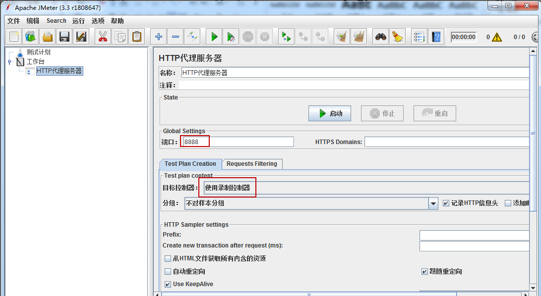The width and height of the screenshot is (541, 296).
Task: Switch to Test Plan Creation tab
Action: (x=190, y=164)
